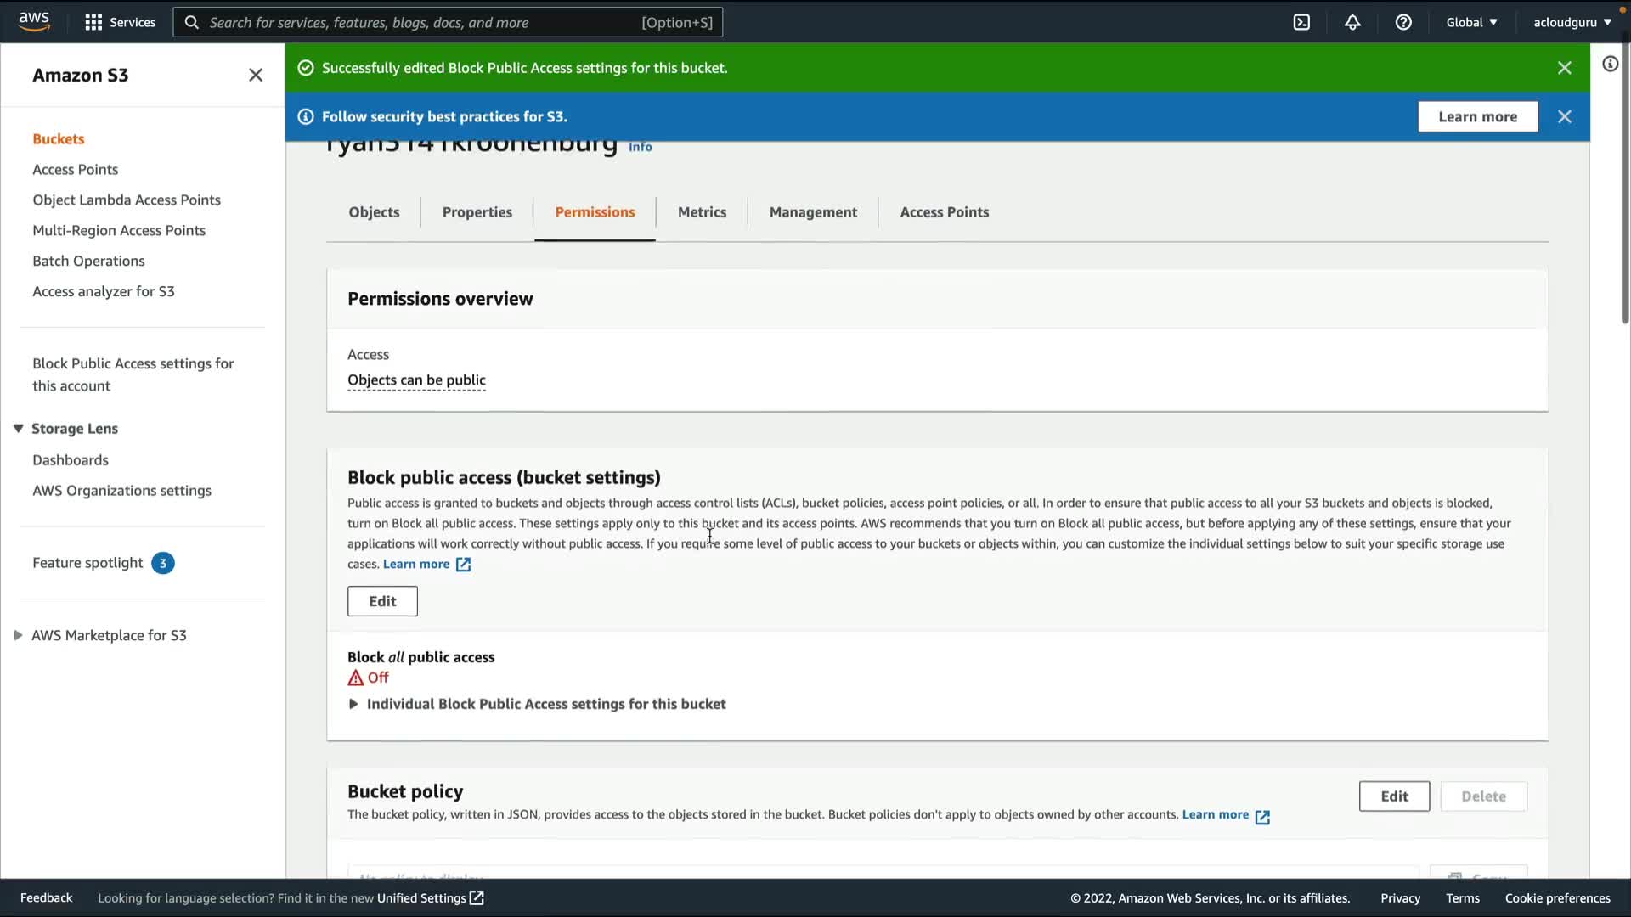Expand AWS Marketplace for S3
Screen dimensions: 1631x917
tap(18, 635)
